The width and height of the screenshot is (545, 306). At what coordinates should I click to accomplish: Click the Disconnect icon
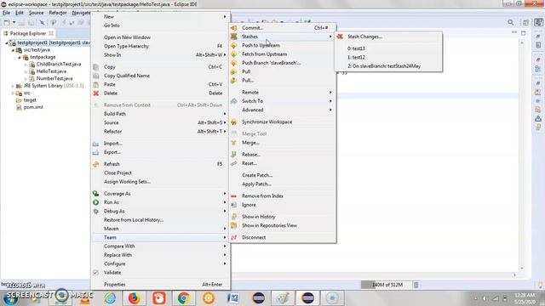tap(234, 237)
